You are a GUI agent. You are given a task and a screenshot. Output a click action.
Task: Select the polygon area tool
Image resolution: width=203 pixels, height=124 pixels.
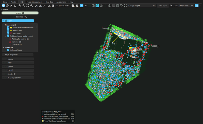click(15, 6)
